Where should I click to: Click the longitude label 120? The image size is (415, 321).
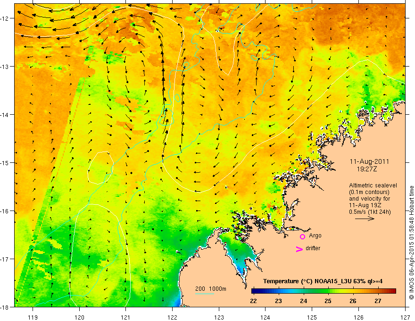point(79,317)
